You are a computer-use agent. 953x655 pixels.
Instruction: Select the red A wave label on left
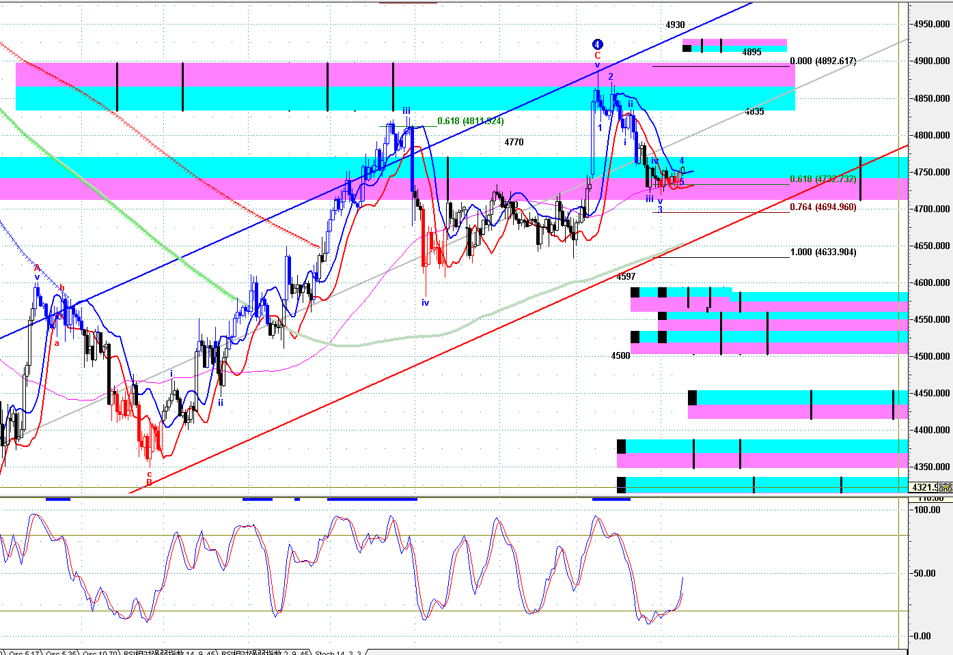(38, 268)
